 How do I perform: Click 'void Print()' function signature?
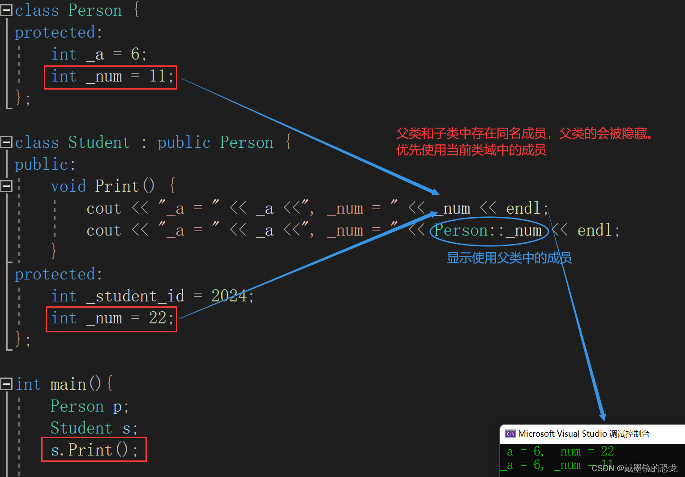pos(103,186)
